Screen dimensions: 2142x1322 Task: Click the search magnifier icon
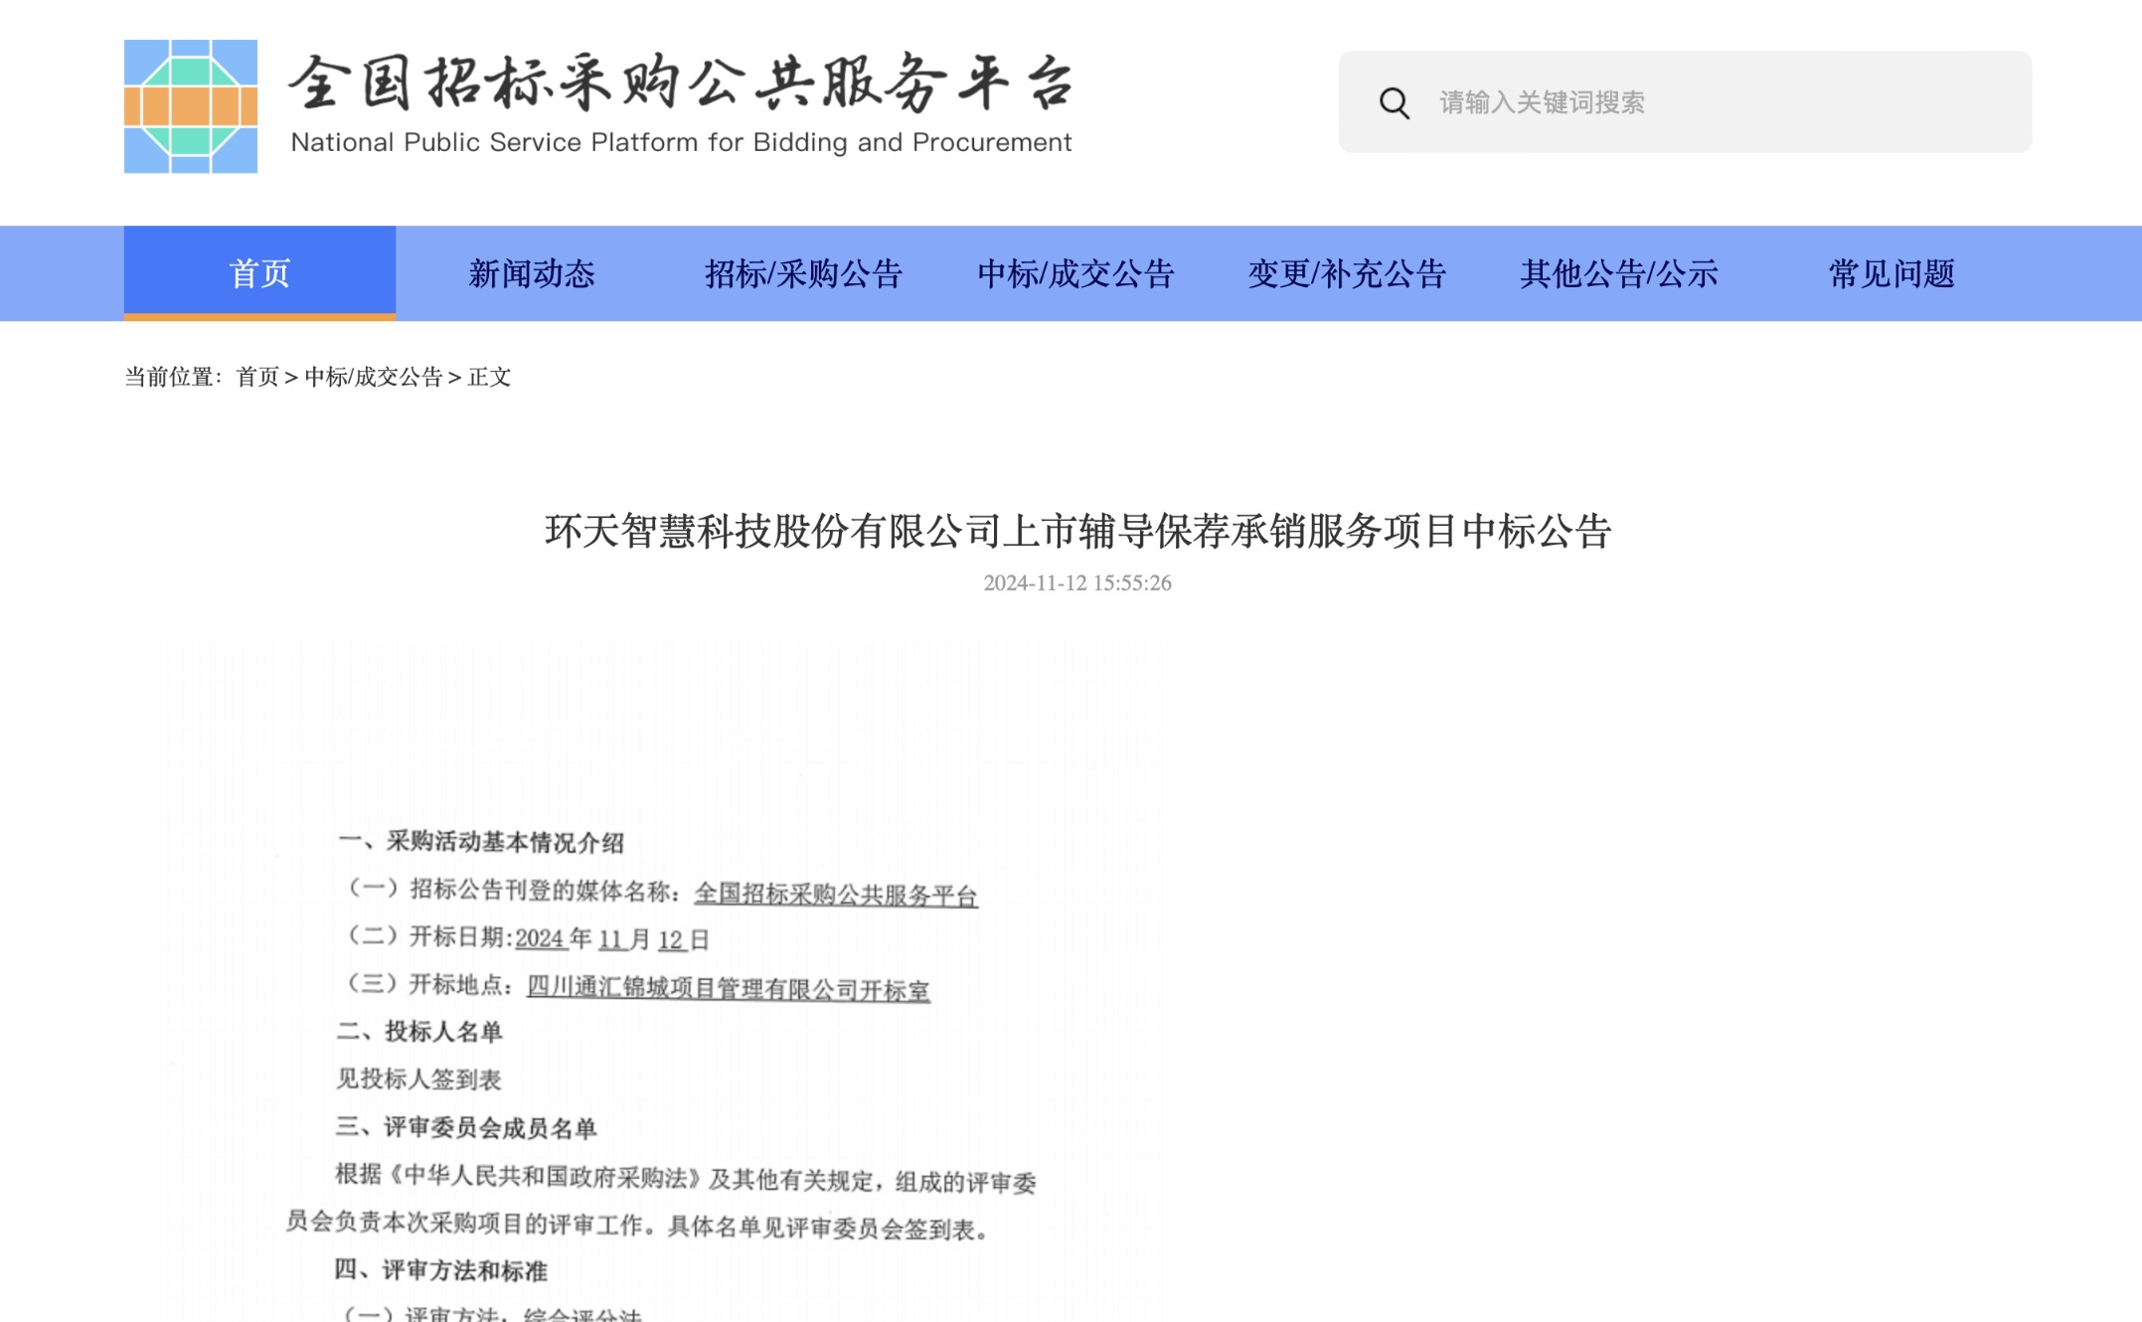click(1394, 102)
